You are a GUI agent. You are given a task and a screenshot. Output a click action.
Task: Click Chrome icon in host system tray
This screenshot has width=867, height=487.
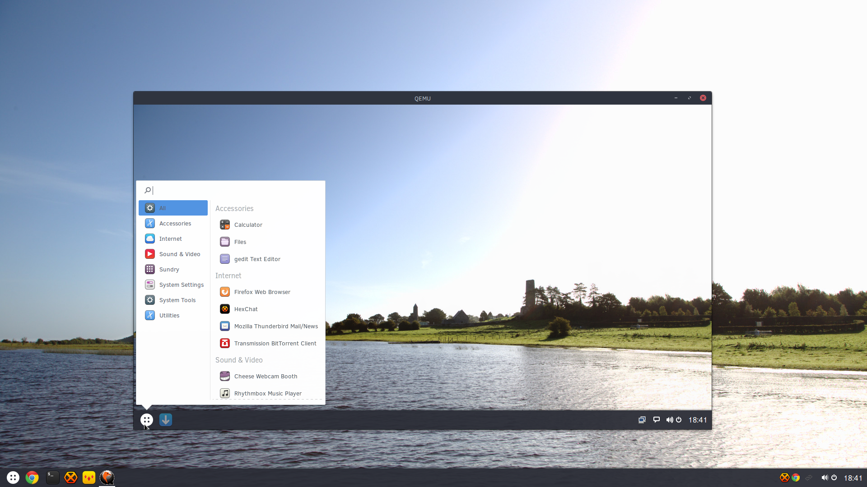click(x=796, y=478)
